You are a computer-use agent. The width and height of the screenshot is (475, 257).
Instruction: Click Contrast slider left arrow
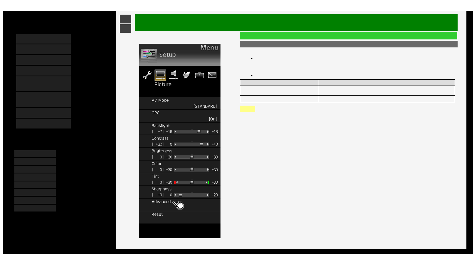tap(176, 144)
